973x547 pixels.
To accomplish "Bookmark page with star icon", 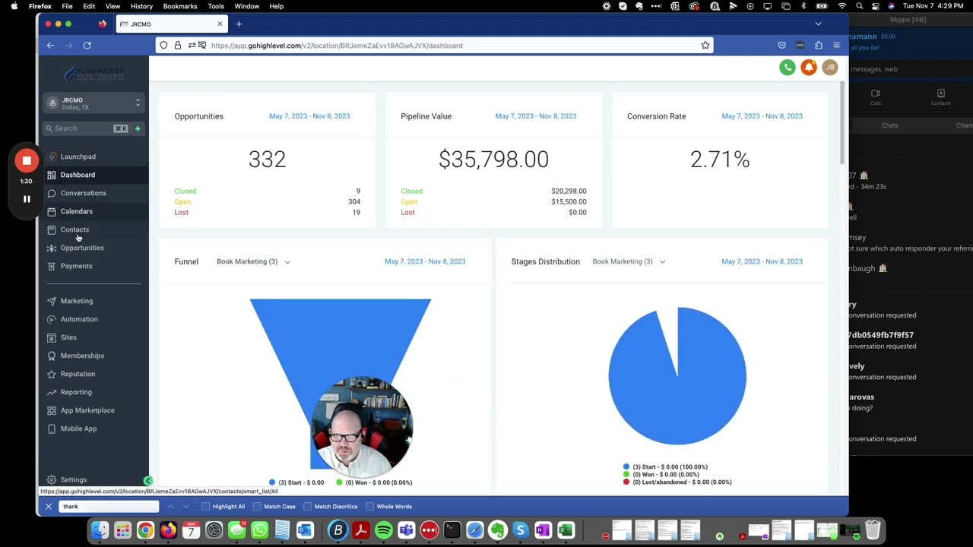I will tap(705, 46).
